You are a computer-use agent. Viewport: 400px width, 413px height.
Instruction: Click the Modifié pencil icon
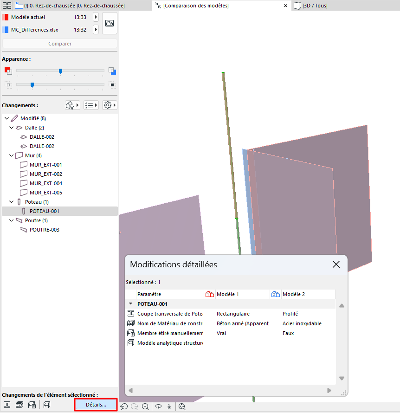[x=14, y=118]
